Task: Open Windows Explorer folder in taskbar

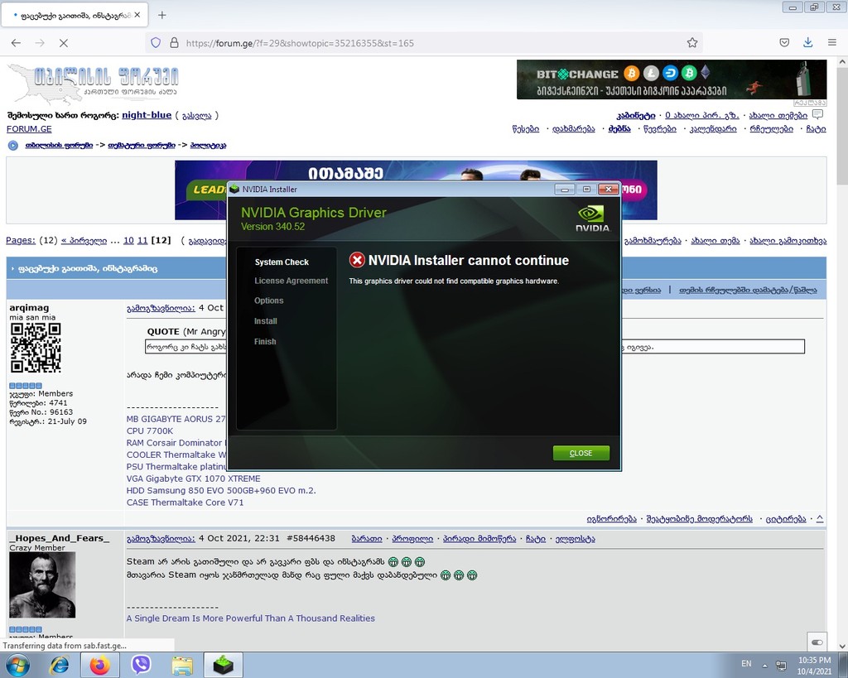Action: (x=182, y=665)
